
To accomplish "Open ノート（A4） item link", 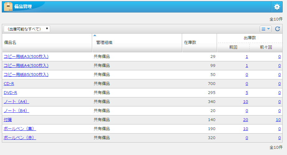I will pos(16,102).
